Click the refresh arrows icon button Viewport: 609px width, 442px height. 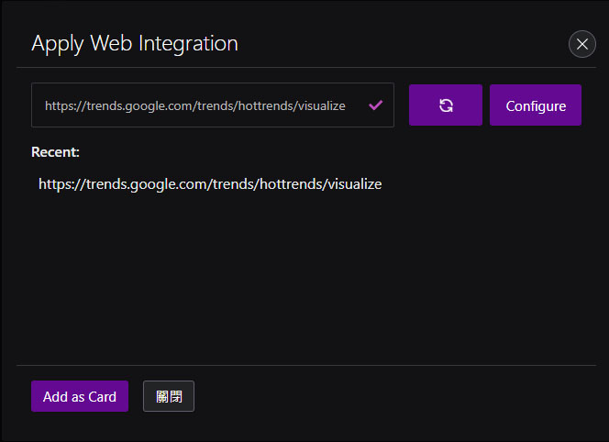pyautogui.click(x=446, y=105)
